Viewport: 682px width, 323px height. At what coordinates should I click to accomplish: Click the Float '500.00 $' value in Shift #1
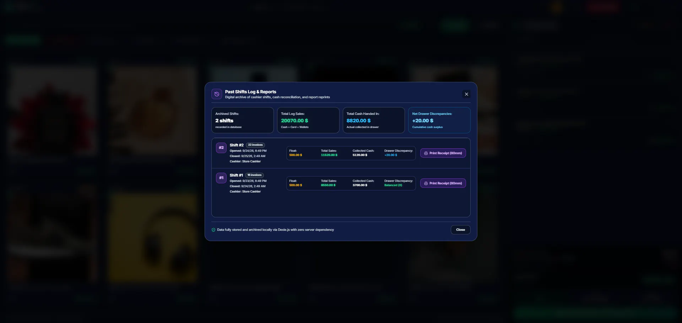pos(296,185)
